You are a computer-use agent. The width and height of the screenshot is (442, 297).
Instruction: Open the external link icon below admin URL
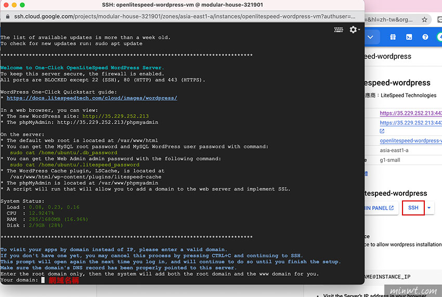tap(382, 131)
